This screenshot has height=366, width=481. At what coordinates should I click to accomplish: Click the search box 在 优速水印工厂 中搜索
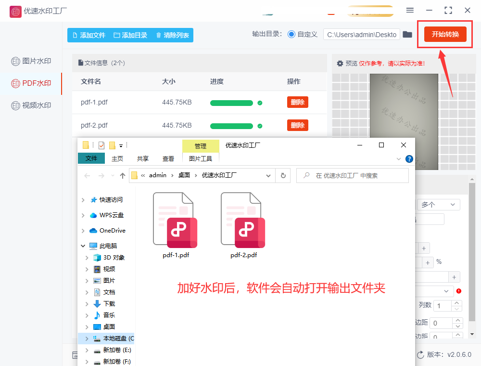pyautogui.click(x=353, y=176)
